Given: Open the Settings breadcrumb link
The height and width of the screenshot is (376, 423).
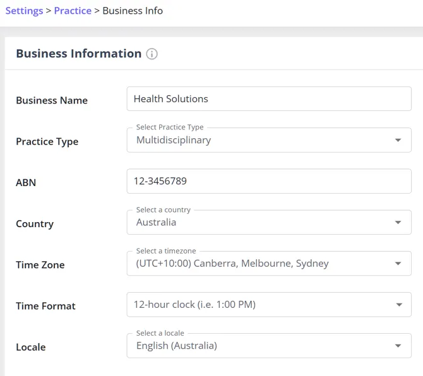Looking at the screenshot, I should 24,11.
